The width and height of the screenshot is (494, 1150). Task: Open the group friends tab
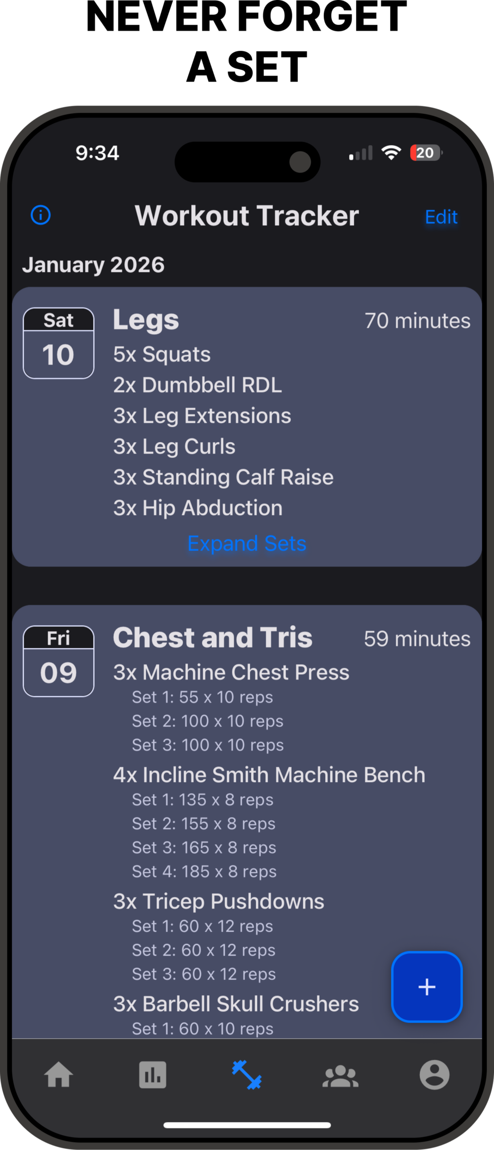pos(341,1075)
